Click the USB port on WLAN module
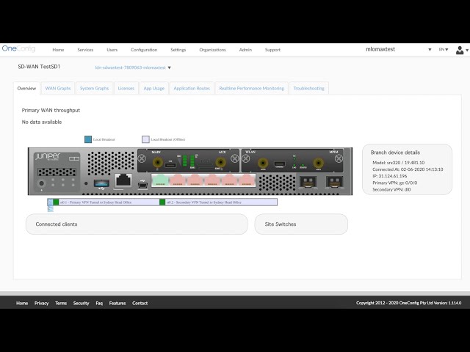The height and width of the screenshot is (352, 470). [x=280, y=164]
